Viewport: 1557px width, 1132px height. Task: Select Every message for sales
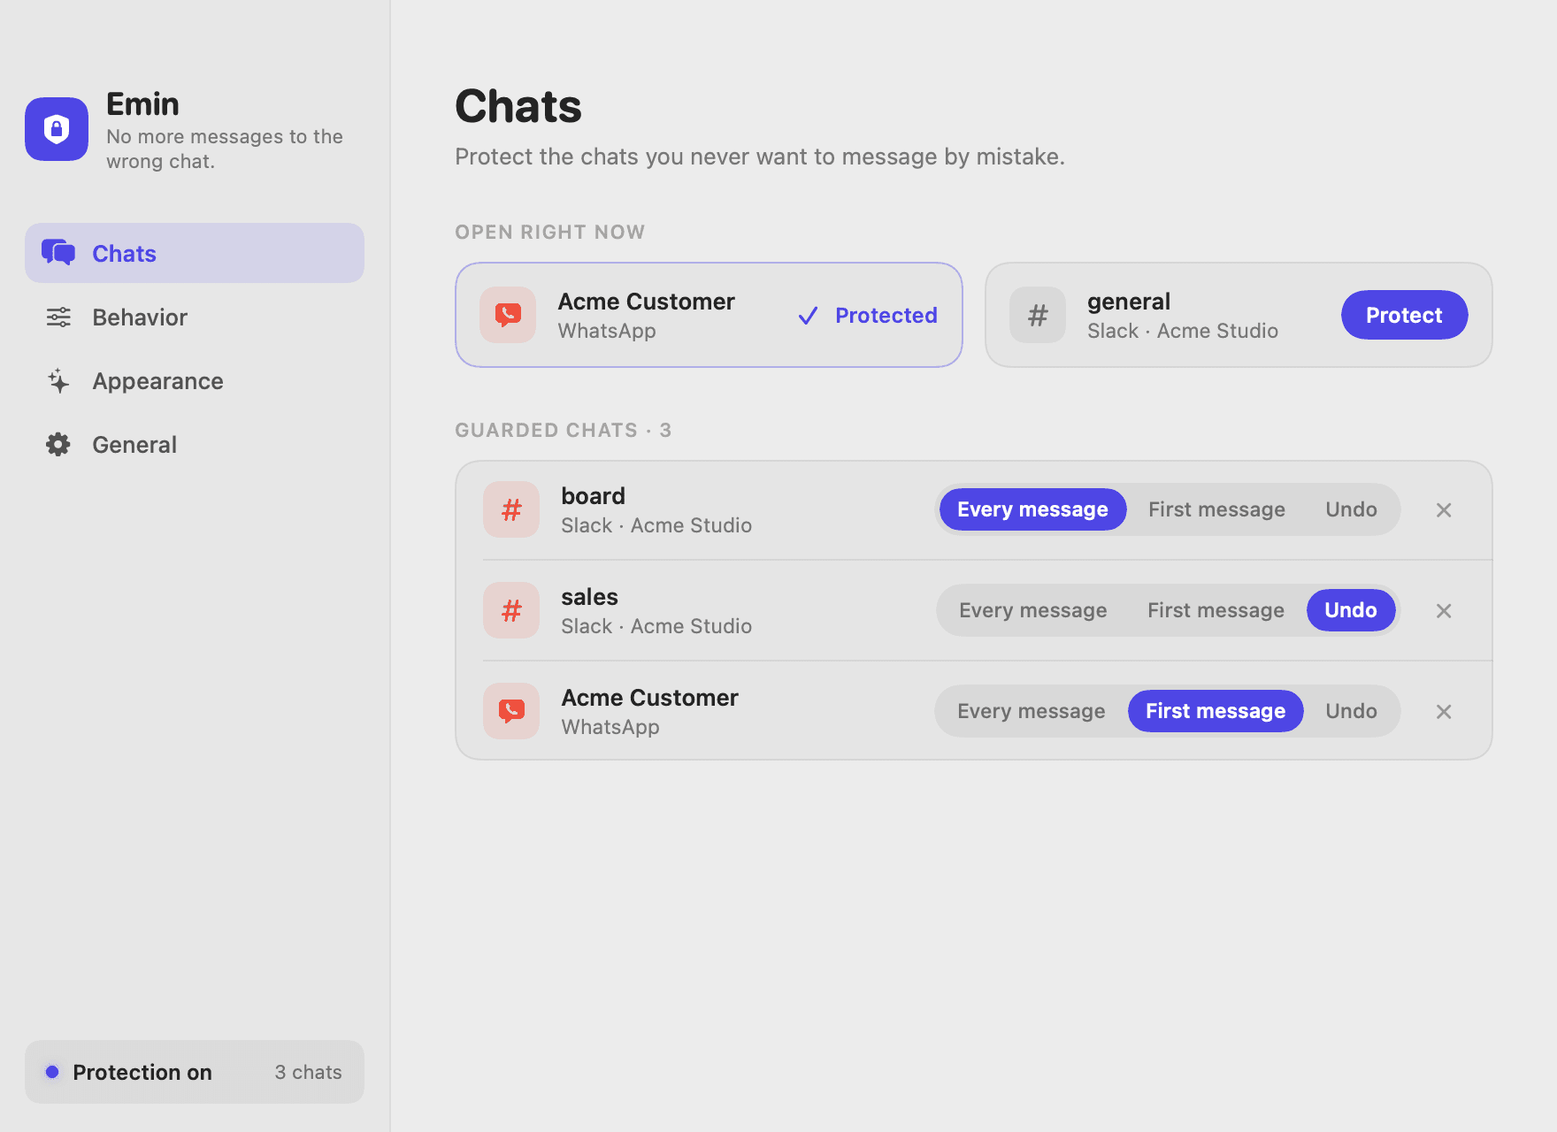coord(1032,610)
